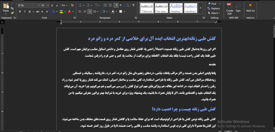This screenshot has height=132, width=275.
Task: Apply yellow text highlight color
Action: click(x=61, y=12)
